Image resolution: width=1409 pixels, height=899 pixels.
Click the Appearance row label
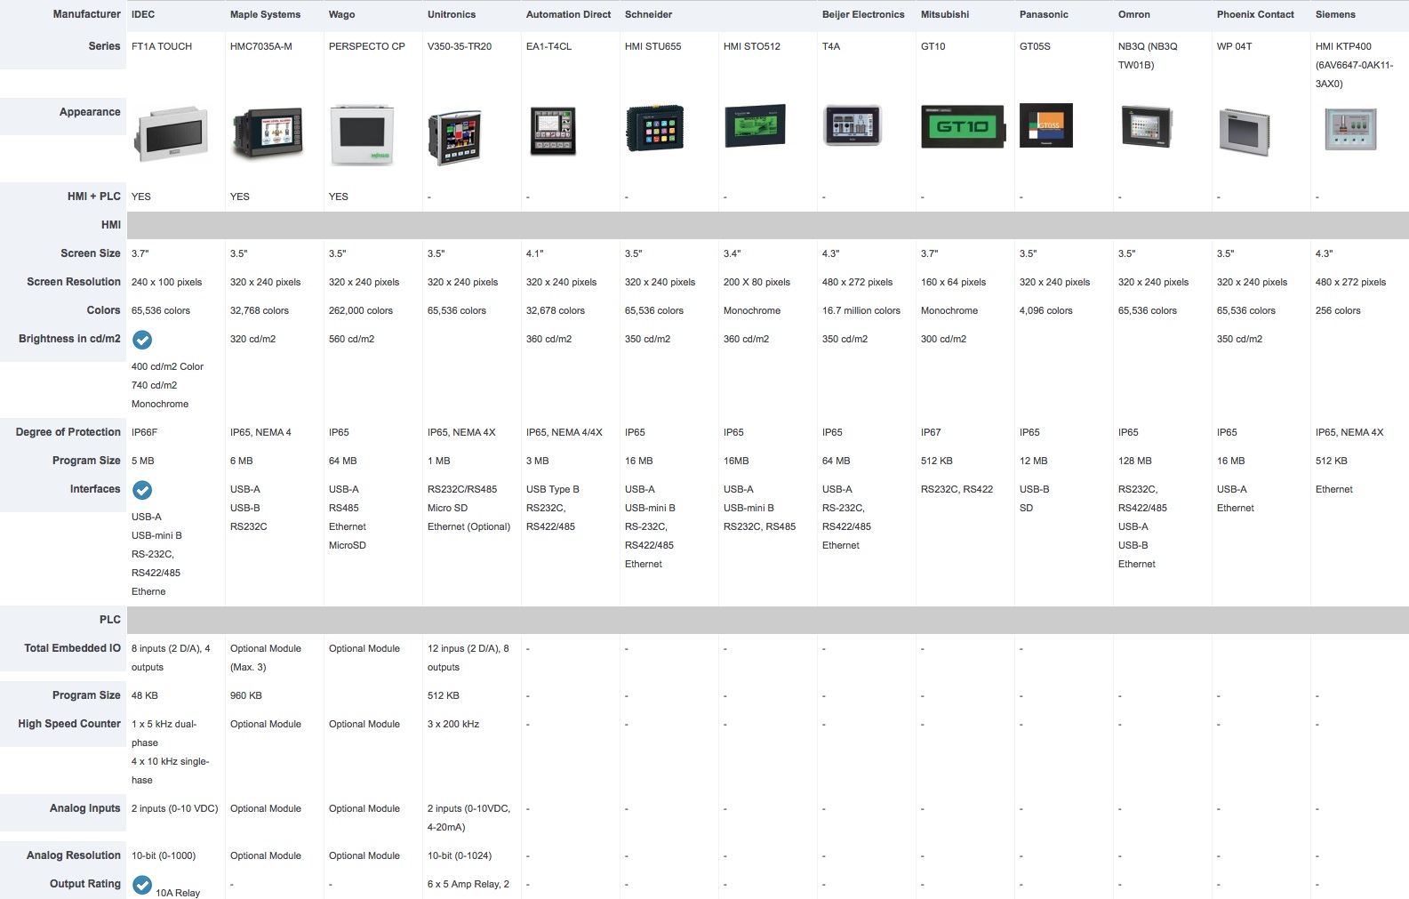coord(90,112)
